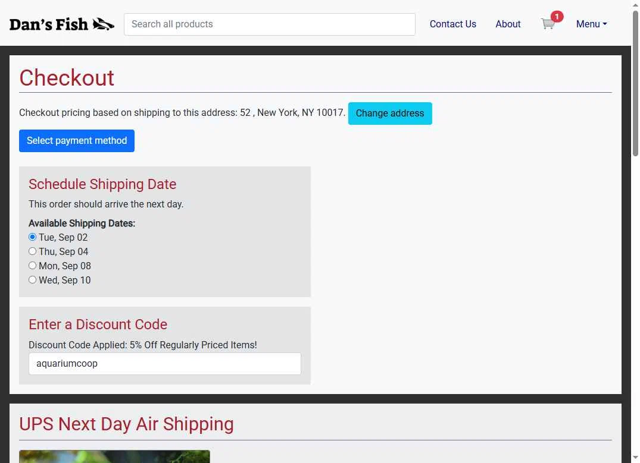Click the UPS Next Day Air Shipping heading
The image size is (640, 463).
tap(127, 424)
